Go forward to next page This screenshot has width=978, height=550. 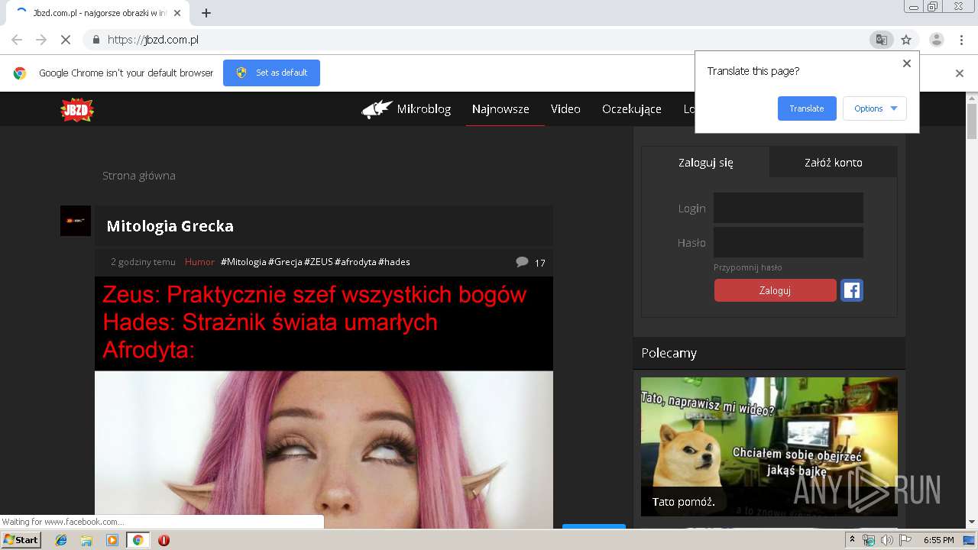[x=41, y=40]
